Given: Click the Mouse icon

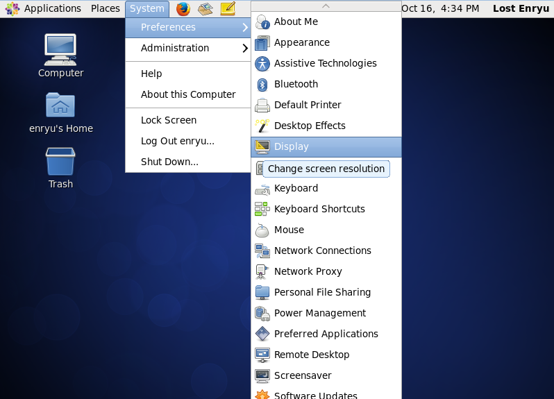Looking at the screenshot, I should 262,230.
